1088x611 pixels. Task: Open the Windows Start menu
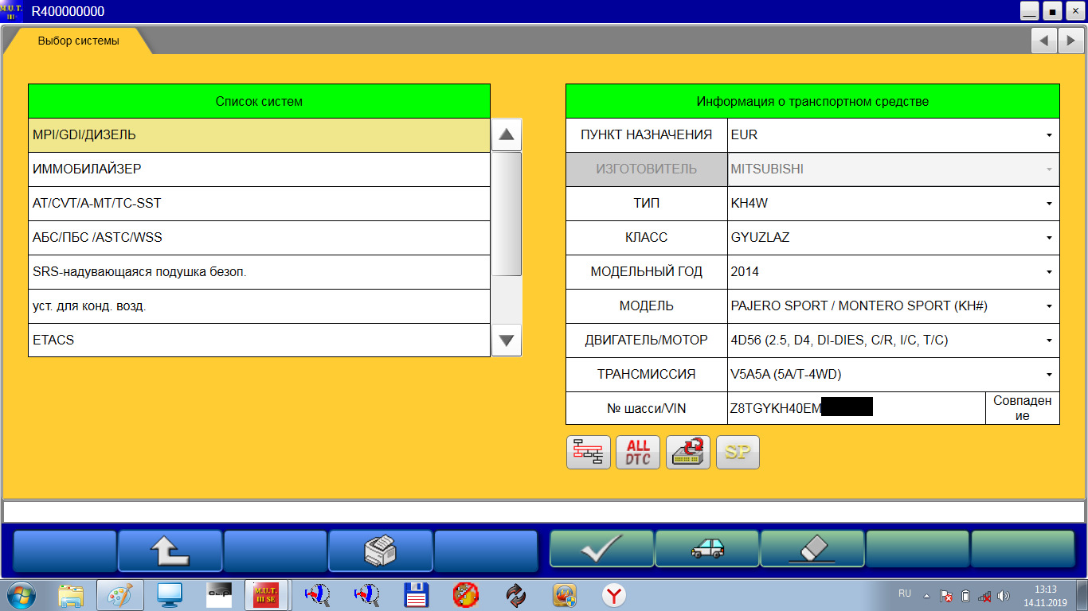(x=22, y=594)
